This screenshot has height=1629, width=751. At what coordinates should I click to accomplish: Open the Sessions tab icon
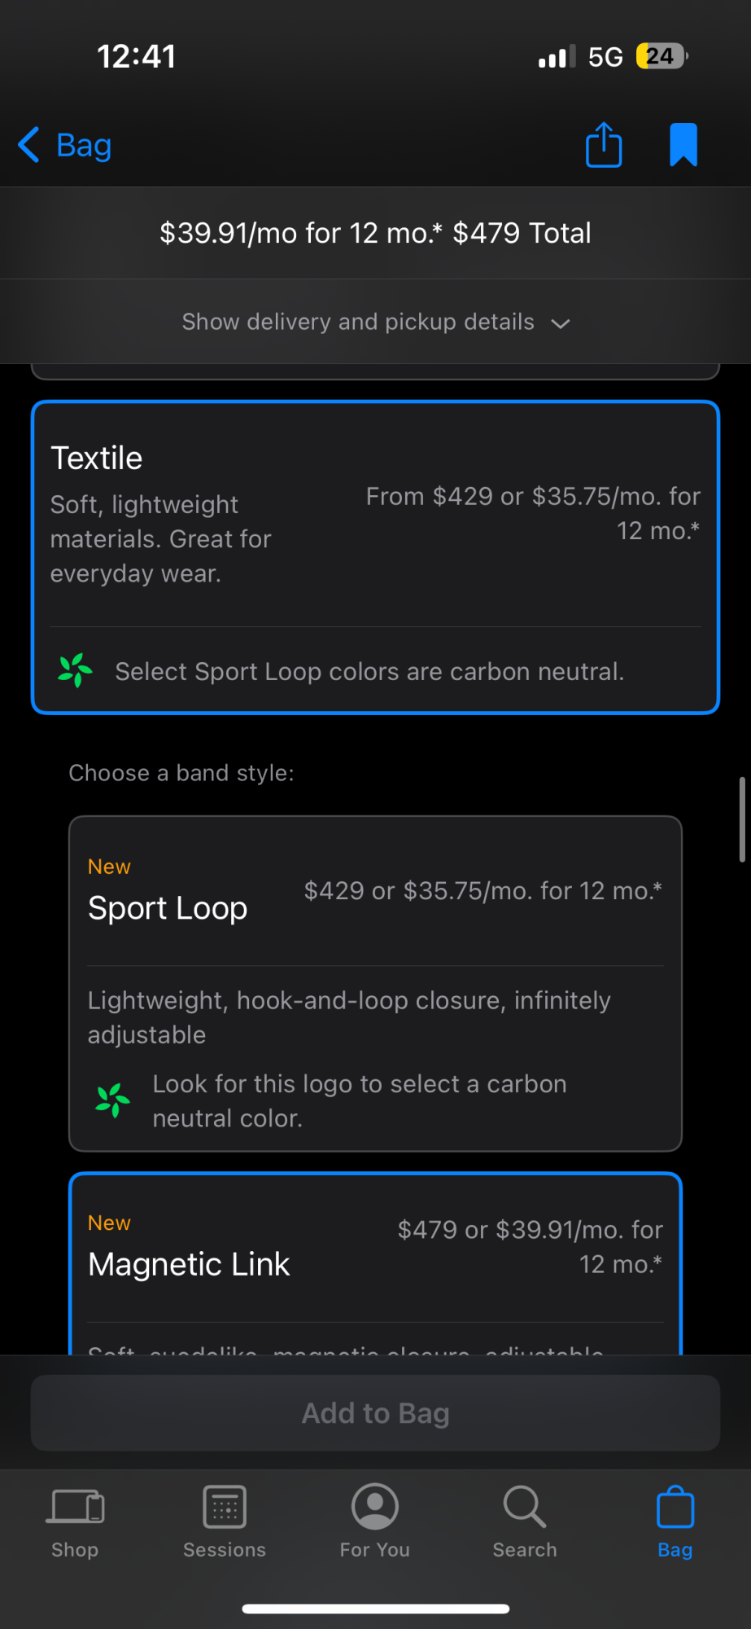tap(225, 1506)
